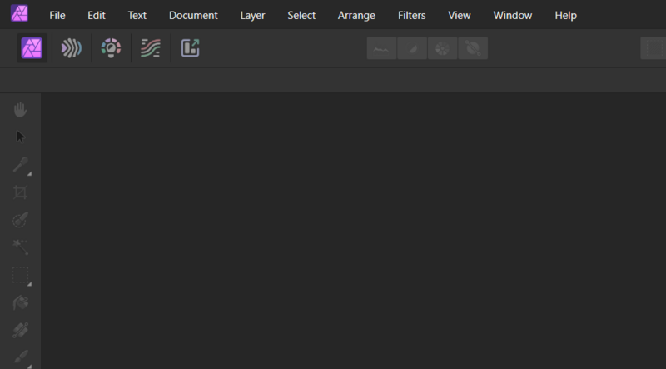Select the Flood Select magic wand tool
Viewport: 666px width, 369px height.
[20, 247]
